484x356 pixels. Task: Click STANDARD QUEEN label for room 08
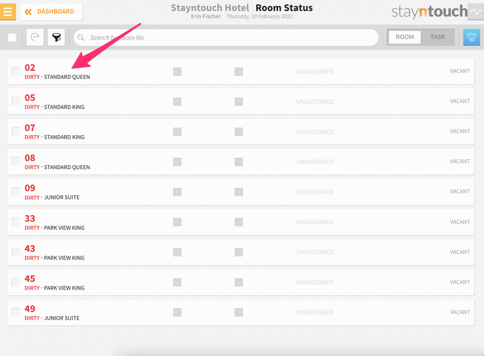[x=67, y=167]
